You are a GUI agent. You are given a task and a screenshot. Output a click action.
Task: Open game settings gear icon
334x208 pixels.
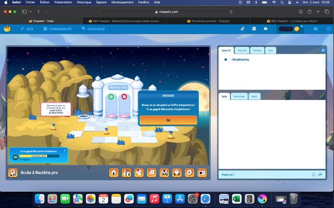click(189, 173)
